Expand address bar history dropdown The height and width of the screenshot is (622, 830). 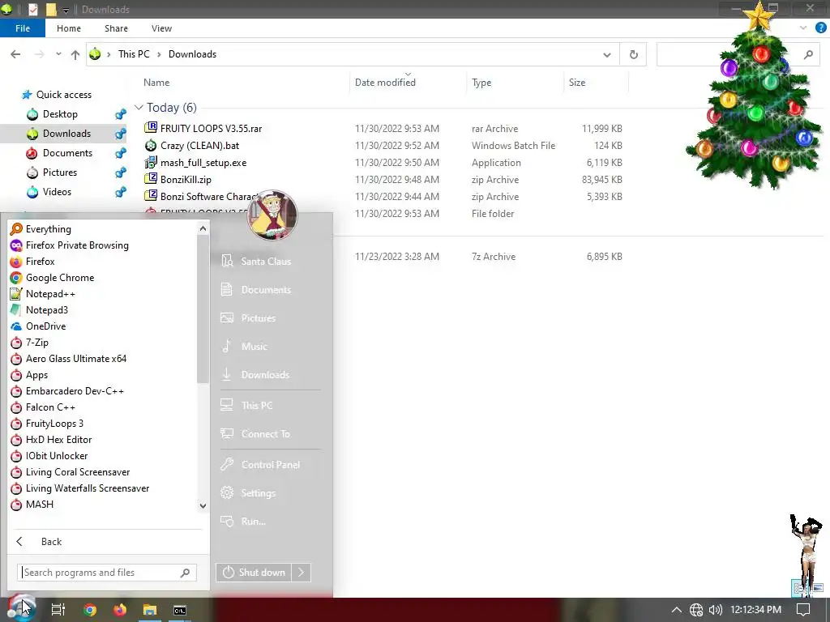click(x=606, y=54)
